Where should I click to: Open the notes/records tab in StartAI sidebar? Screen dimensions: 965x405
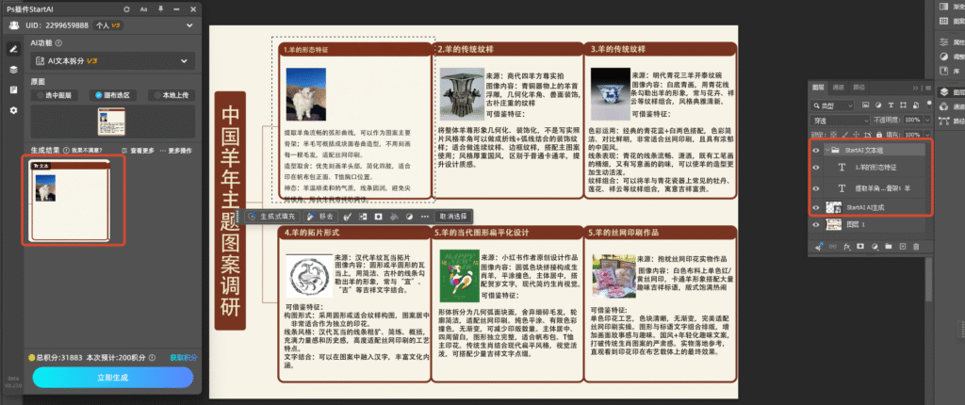(13, 89)
